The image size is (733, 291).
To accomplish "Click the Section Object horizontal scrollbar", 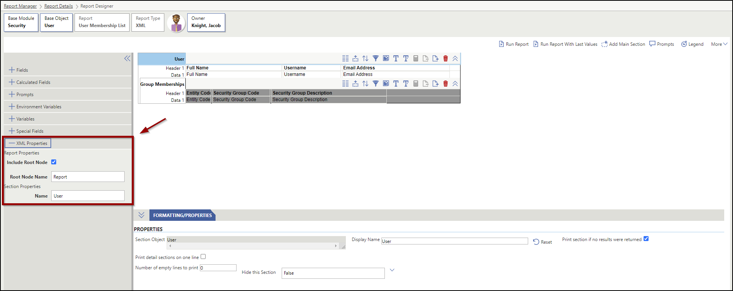I will coord(253,246).
